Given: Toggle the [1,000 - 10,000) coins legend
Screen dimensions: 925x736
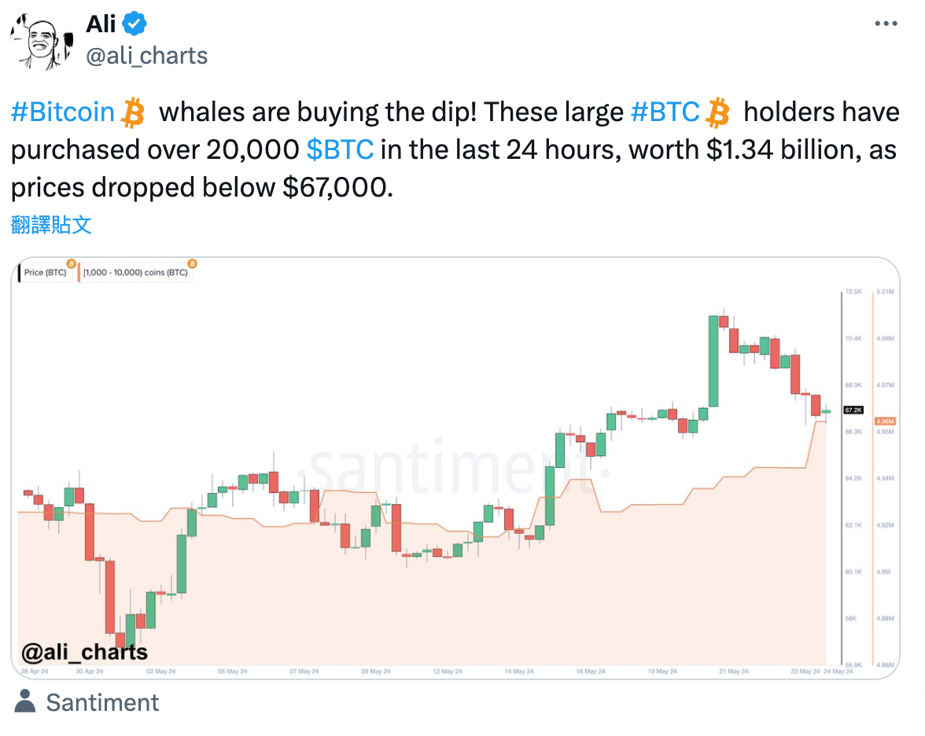Looking at the screenshot, I should [135, 273].
